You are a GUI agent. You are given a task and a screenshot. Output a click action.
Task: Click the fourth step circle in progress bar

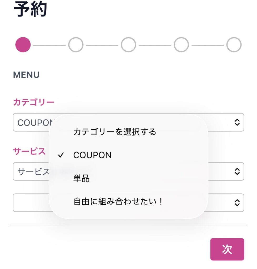pyautogui.click(x=181, y=45)
